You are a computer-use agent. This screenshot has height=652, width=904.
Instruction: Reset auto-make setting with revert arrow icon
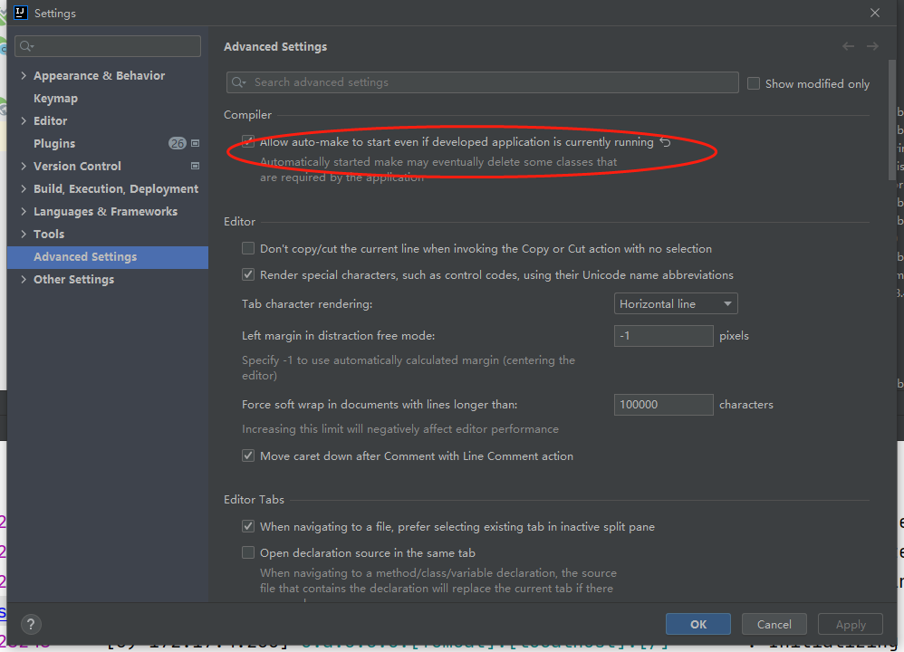666,142
